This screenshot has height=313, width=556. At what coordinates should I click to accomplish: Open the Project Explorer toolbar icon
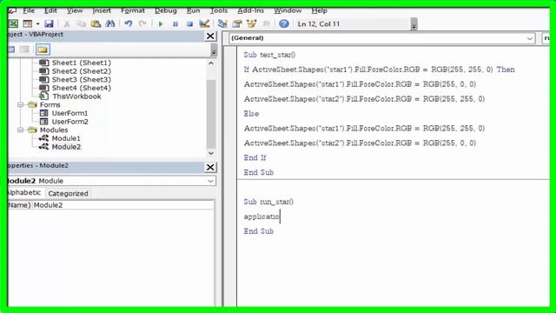(x=222, y=23)
